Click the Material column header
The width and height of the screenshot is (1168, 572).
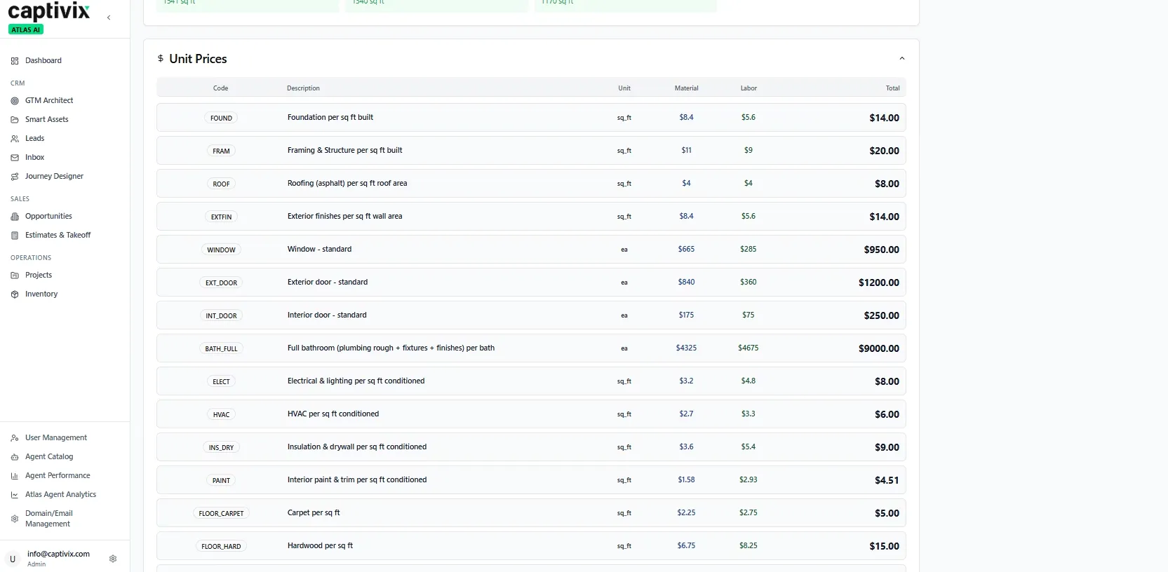(x=686, y=88)
